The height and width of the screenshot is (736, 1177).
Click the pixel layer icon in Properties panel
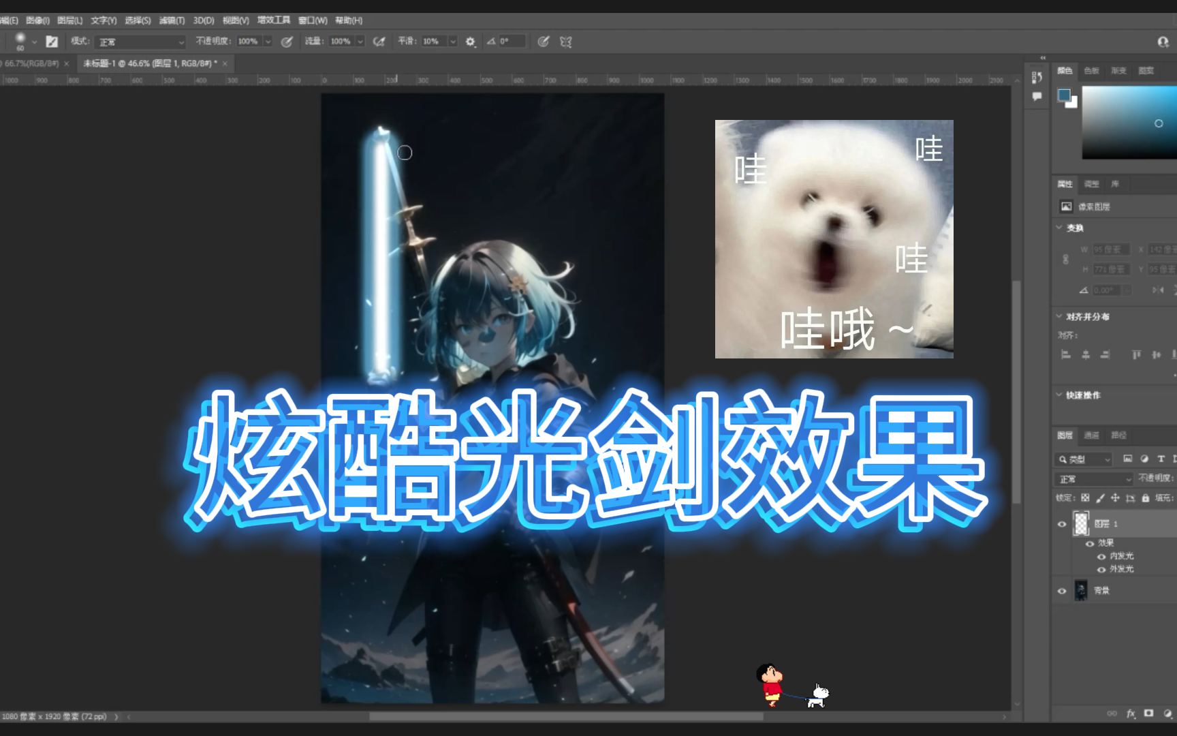pyautogui.click(x=1067, y=206)
